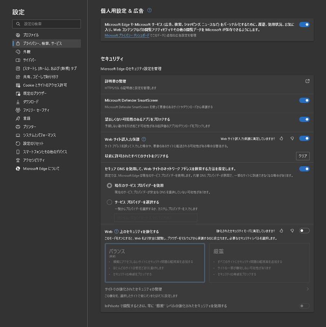This screenshot has width=326, height=327.
Task: Click the default browser icon
Action: click(x=18, y=94)
